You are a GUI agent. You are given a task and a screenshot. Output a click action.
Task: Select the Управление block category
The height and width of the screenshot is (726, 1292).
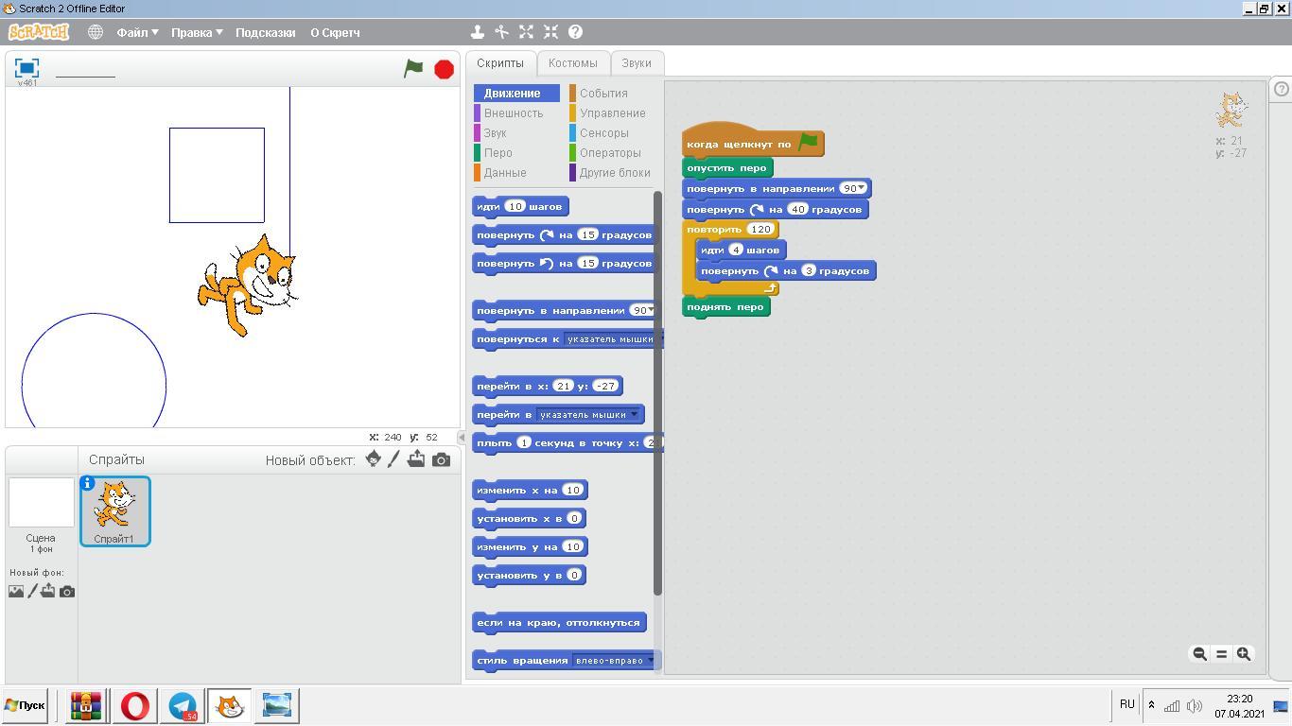tap(612, 113)
